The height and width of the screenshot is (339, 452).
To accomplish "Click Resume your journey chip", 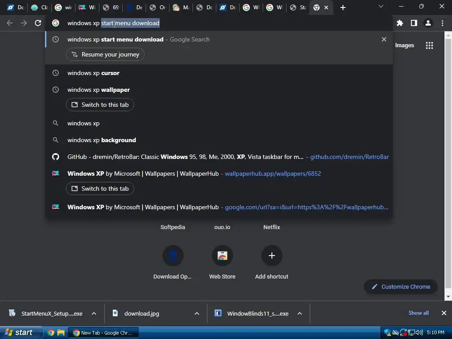I will 105,54.
